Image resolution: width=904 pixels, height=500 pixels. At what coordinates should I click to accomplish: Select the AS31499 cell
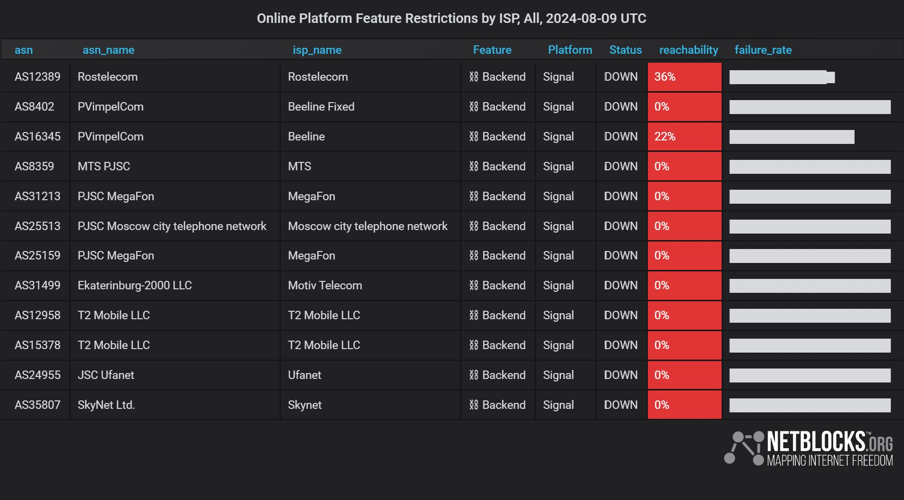point(35,285)
